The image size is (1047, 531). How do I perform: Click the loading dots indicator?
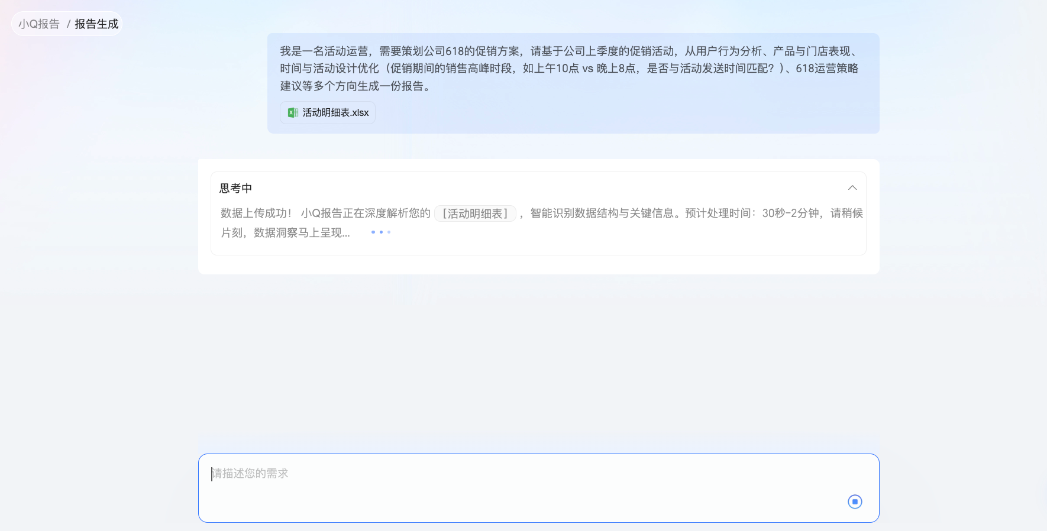tap(381, 232)
